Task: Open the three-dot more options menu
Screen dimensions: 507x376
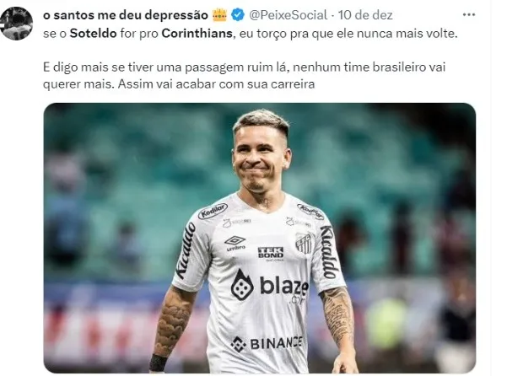Action: click(468, 15)
